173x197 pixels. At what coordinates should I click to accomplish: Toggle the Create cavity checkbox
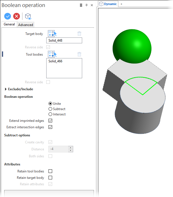pyautogui.click(x=50, y=142)
